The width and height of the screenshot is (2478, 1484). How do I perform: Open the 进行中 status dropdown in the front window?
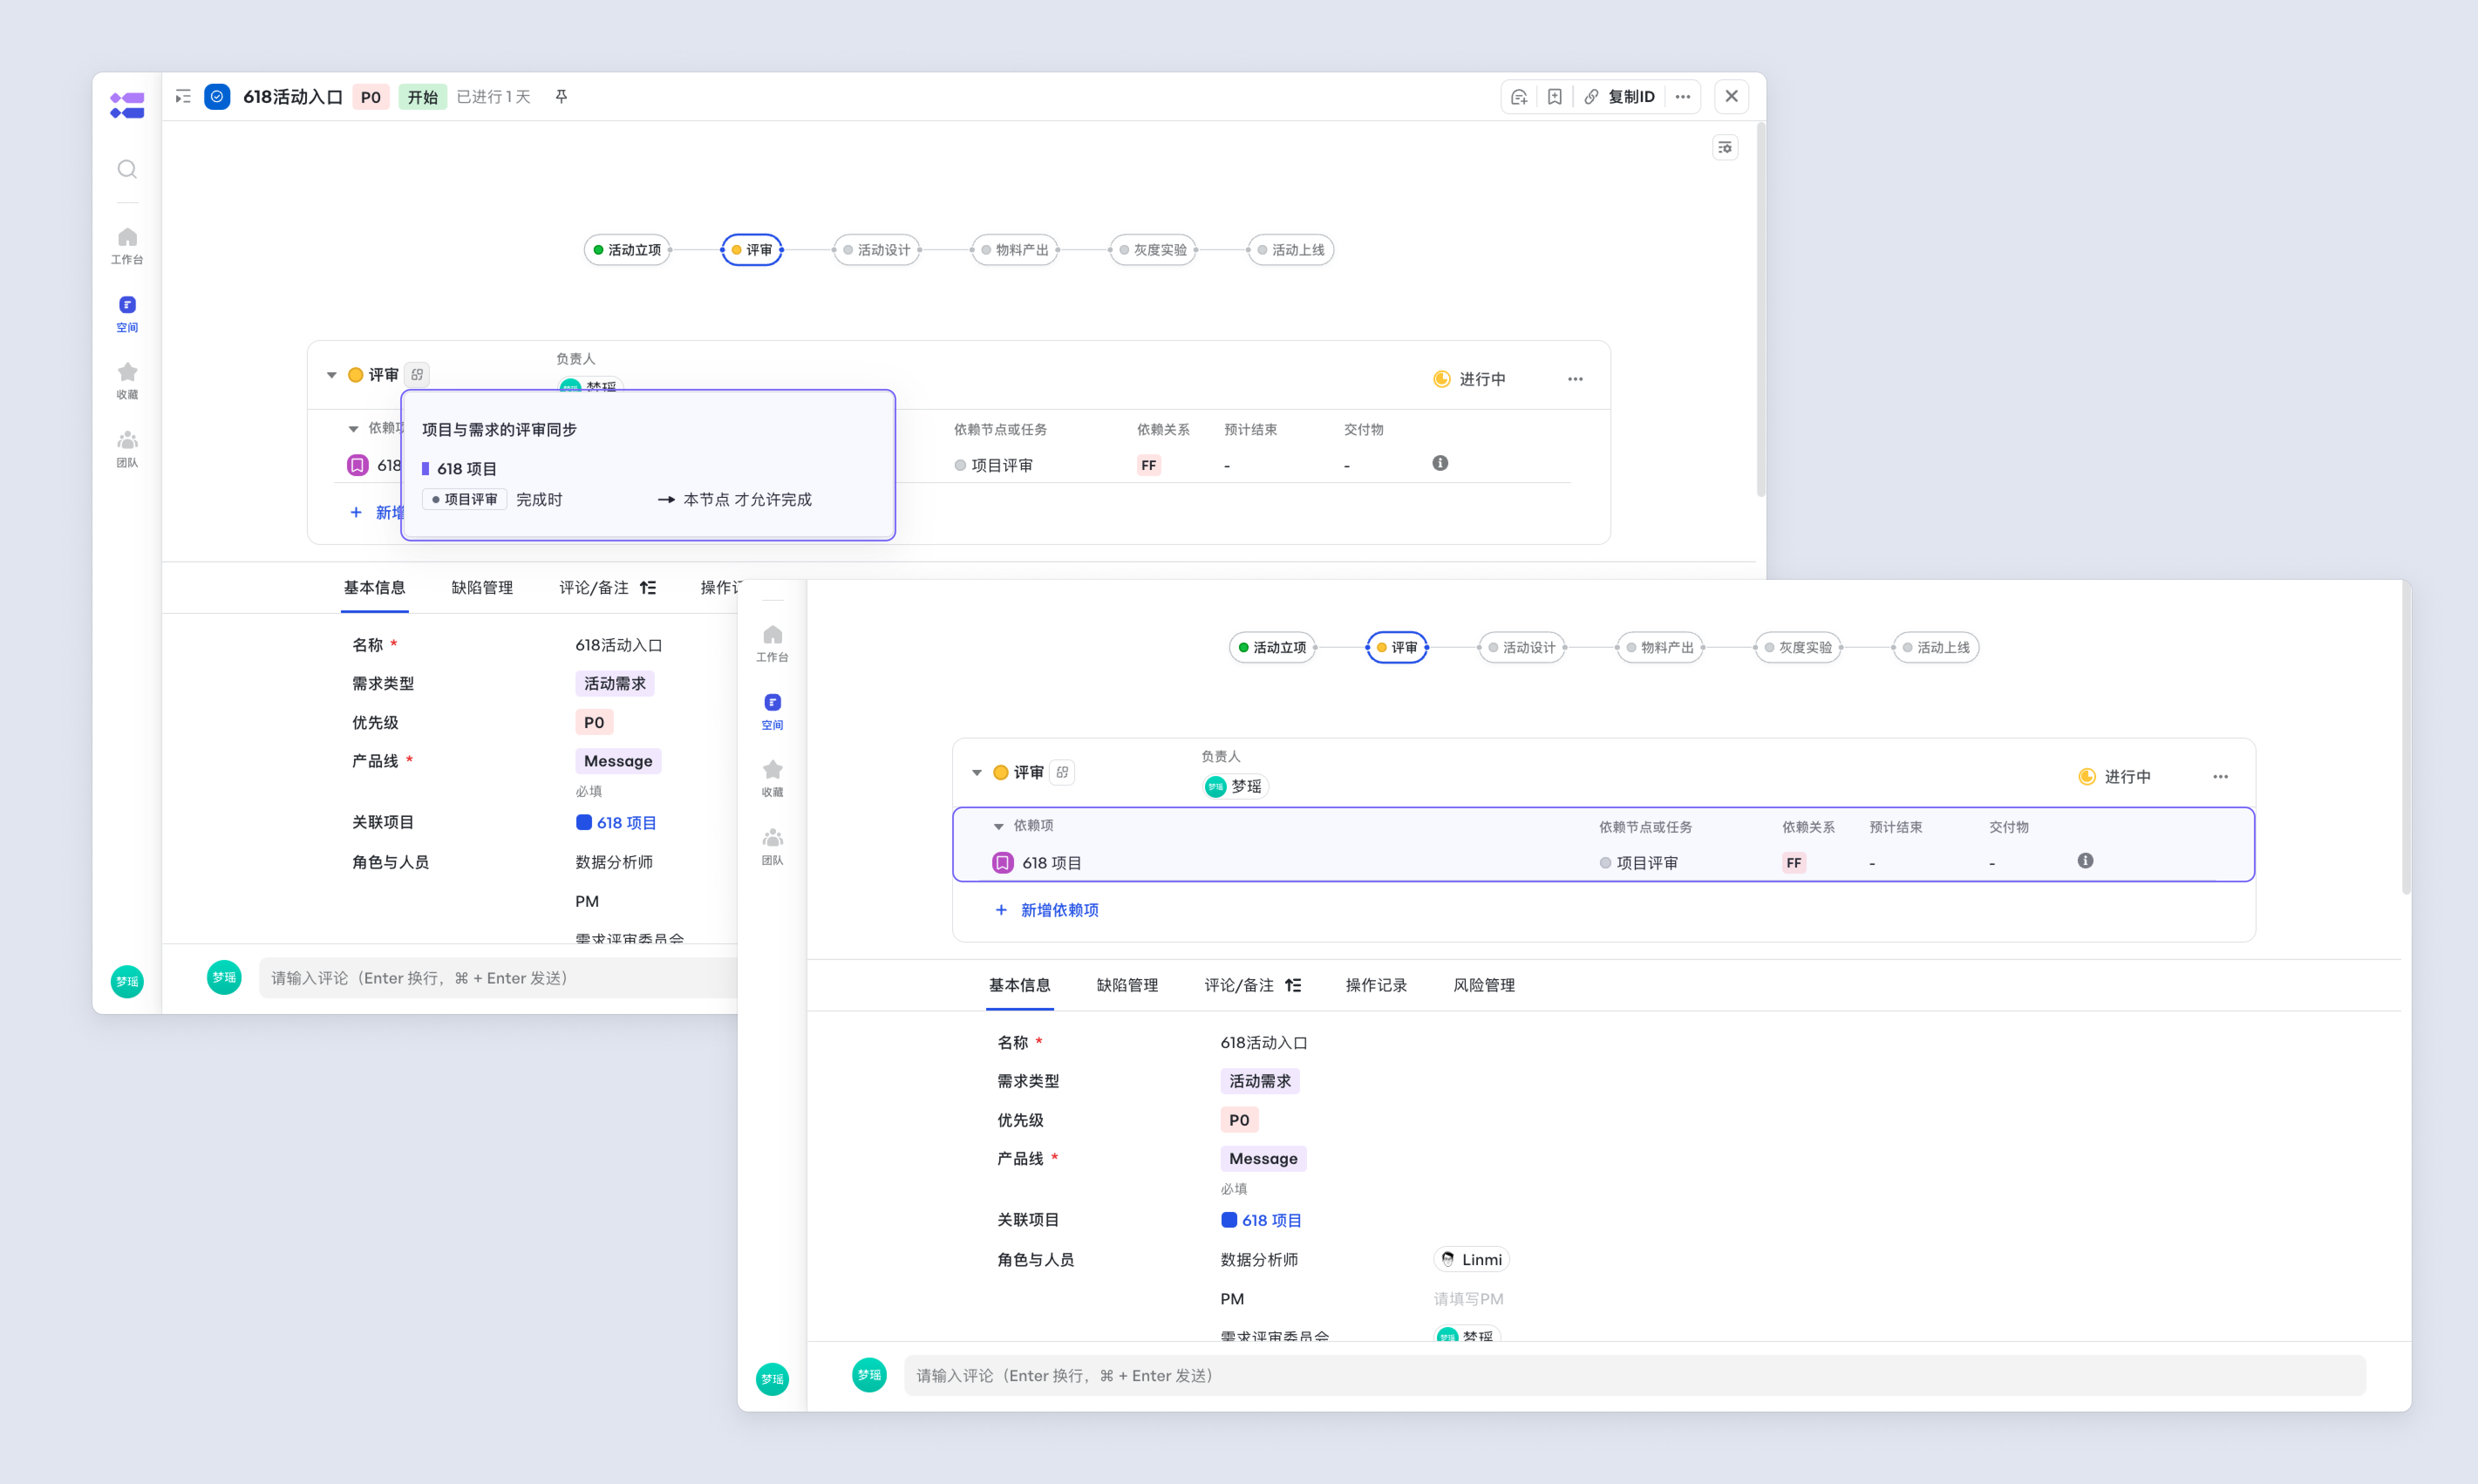2115,777
